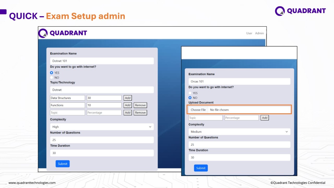Click Time Duration field in left form
This screenshot has height=188, width=334.
[x=102, y=153]
